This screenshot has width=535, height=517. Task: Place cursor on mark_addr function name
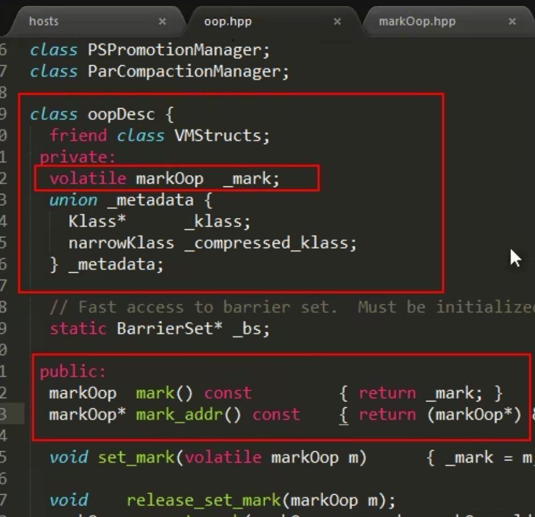coord(179,415)
